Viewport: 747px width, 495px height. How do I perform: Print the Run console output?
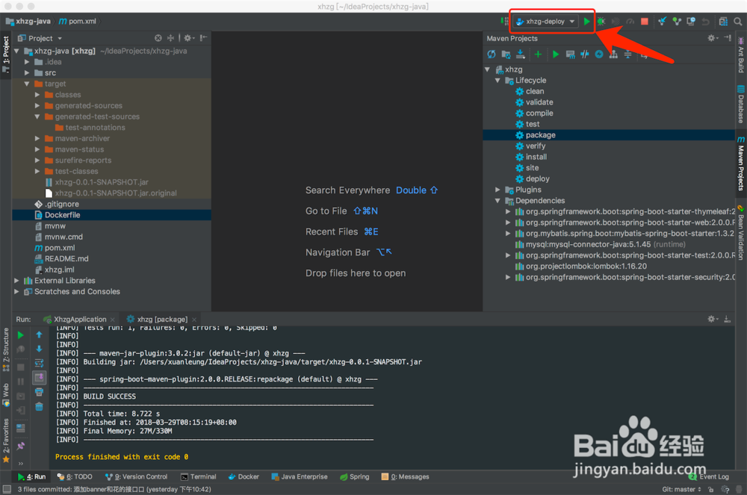click(39, 392)
